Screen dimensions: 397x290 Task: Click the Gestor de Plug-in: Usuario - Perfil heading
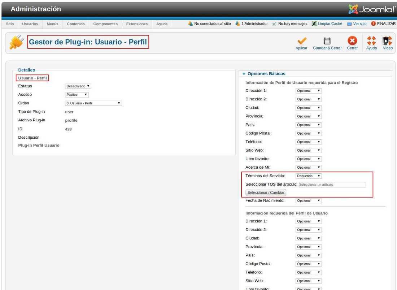tap(88, 42)
